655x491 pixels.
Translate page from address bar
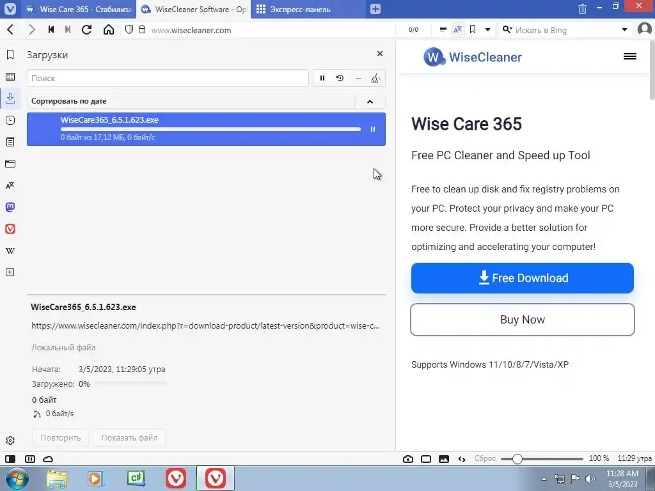coord(458,29)
